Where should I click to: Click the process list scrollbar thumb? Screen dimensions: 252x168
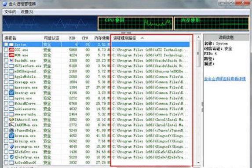coord(198,53)
